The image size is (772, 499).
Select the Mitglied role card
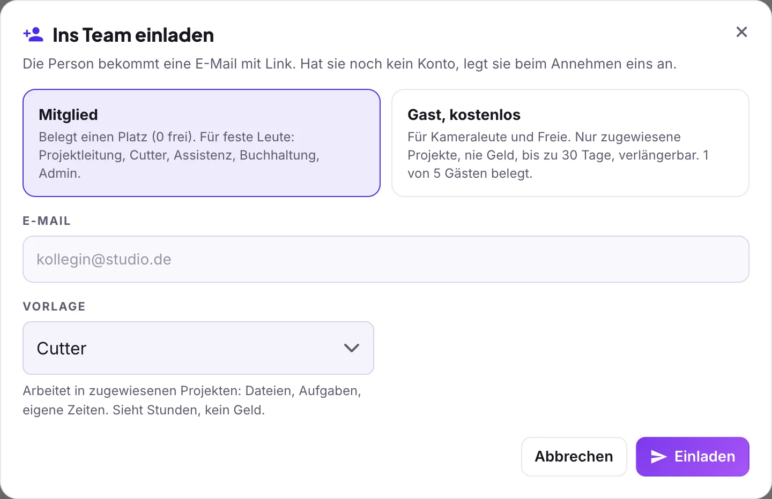pos(202,143)
